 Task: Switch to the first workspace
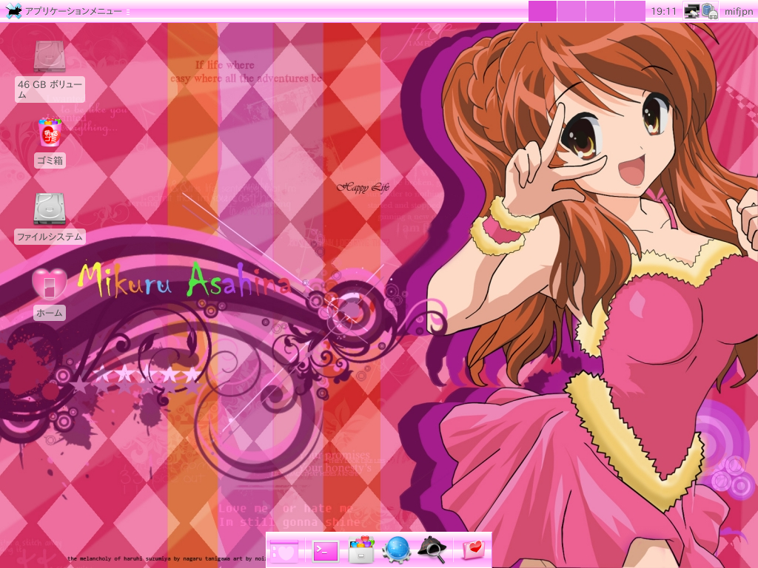[543, 10]
